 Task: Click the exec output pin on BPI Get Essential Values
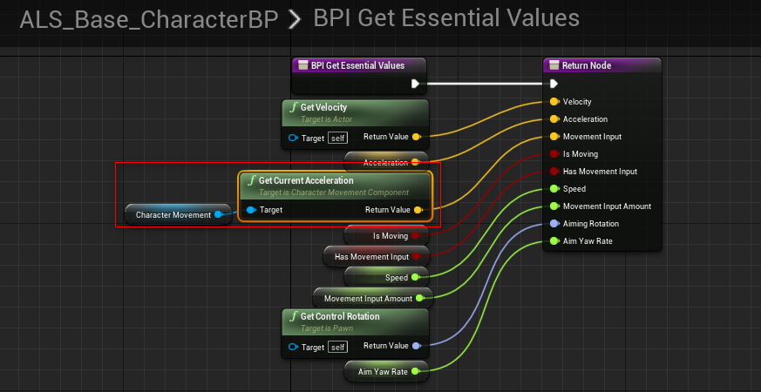point(416,84)
